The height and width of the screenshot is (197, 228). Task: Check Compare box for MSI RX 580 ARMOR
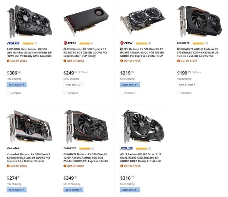122,93
